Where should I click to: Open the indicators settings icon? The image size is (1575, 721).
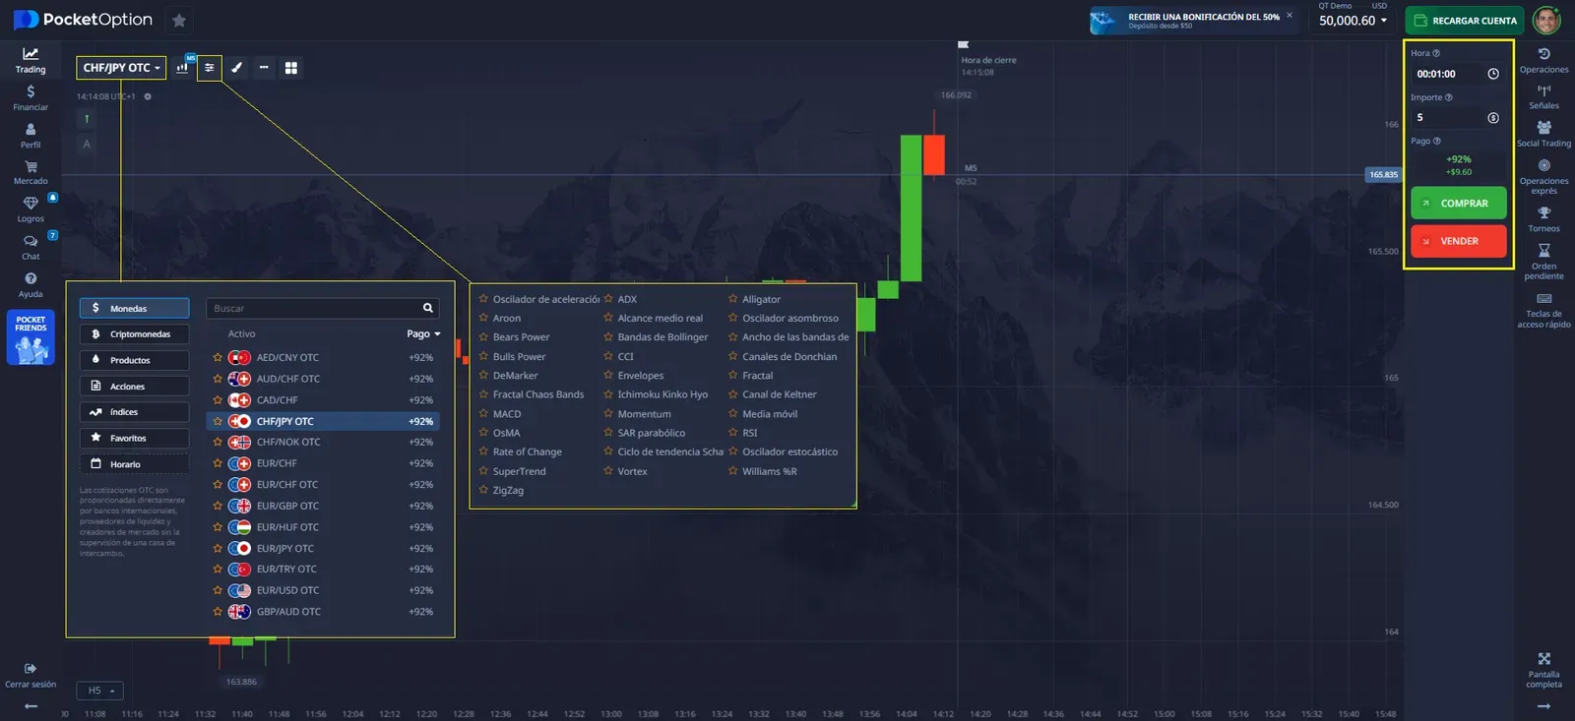[209, 68]
